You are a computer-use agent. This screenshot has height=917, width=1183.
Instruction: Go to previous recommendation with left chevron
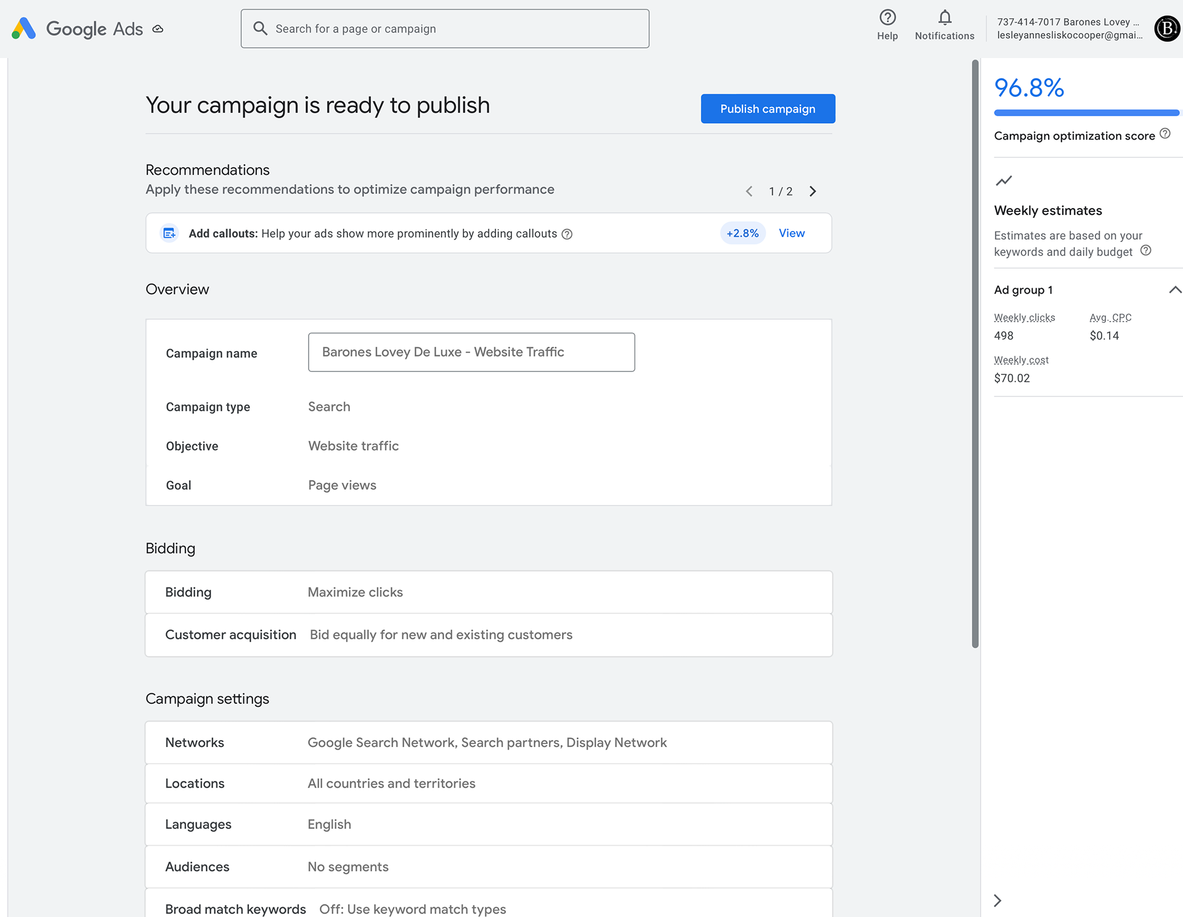[x=749, y=192]
